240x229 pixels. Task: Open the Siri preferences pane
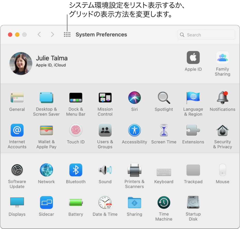[x=134, y=98]
